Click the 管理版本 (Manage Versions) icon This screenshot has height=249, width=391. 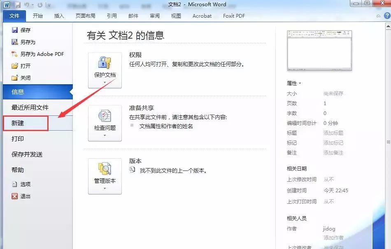[105, 175]
